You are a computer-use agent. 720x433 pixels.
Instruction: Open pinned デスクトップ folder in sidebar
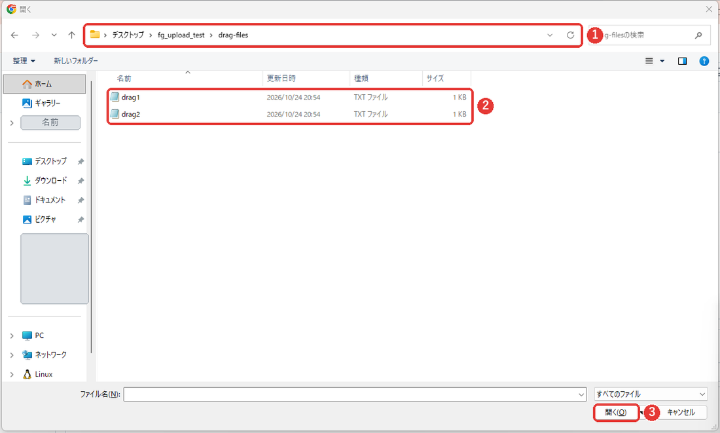point(45,161)
